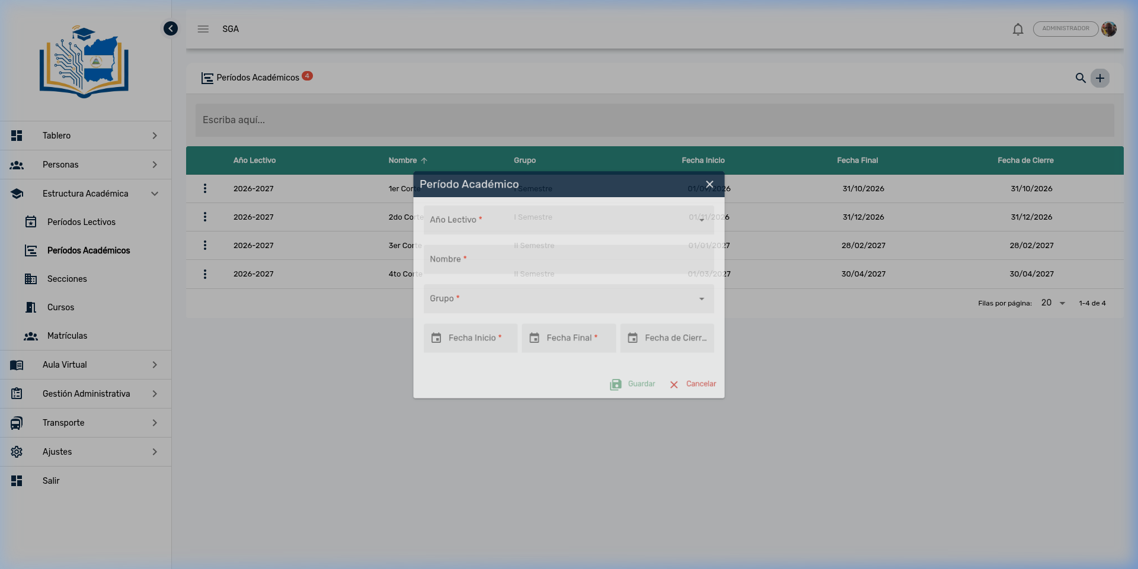The height and width of the screenshot is (569, 1138).
Task: Open Períodos Lectivos menu item
Action: tap(81, 222)
